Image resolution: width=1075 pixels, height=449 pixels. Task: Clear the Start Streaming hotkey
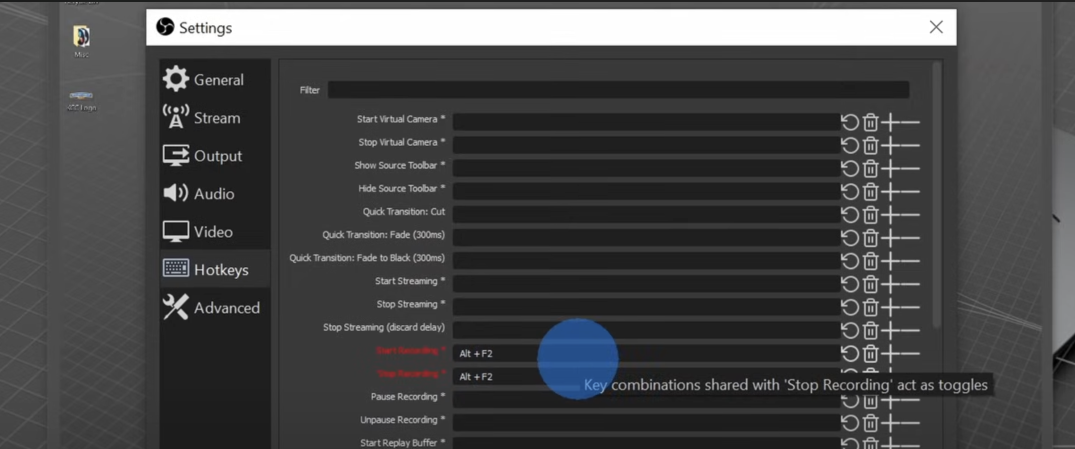(870, 284)
